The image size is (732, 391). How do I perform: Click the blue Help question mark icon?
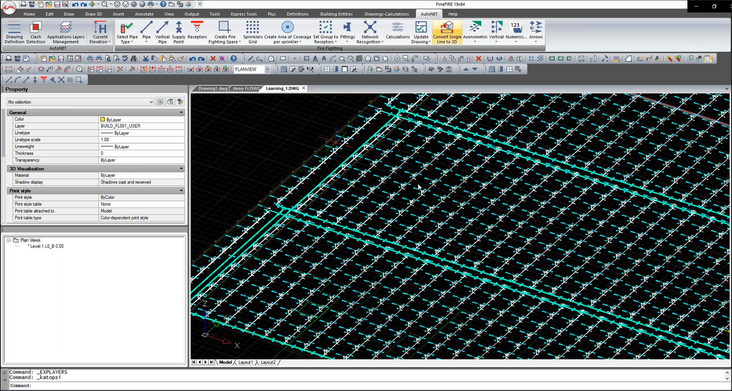coord(233,59)
